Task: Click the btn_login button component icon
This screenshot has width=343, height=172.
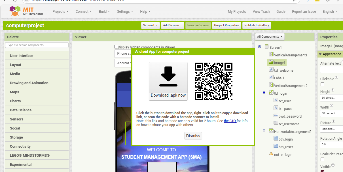Action: (x=276, y=139)
